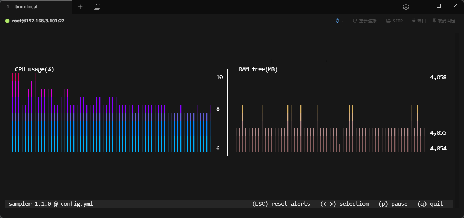Image resolution: width=464 pixels, height=218 pixels.
Task: Maximize the terminal window
Action: pyautogui.click(x=438, y=6)
